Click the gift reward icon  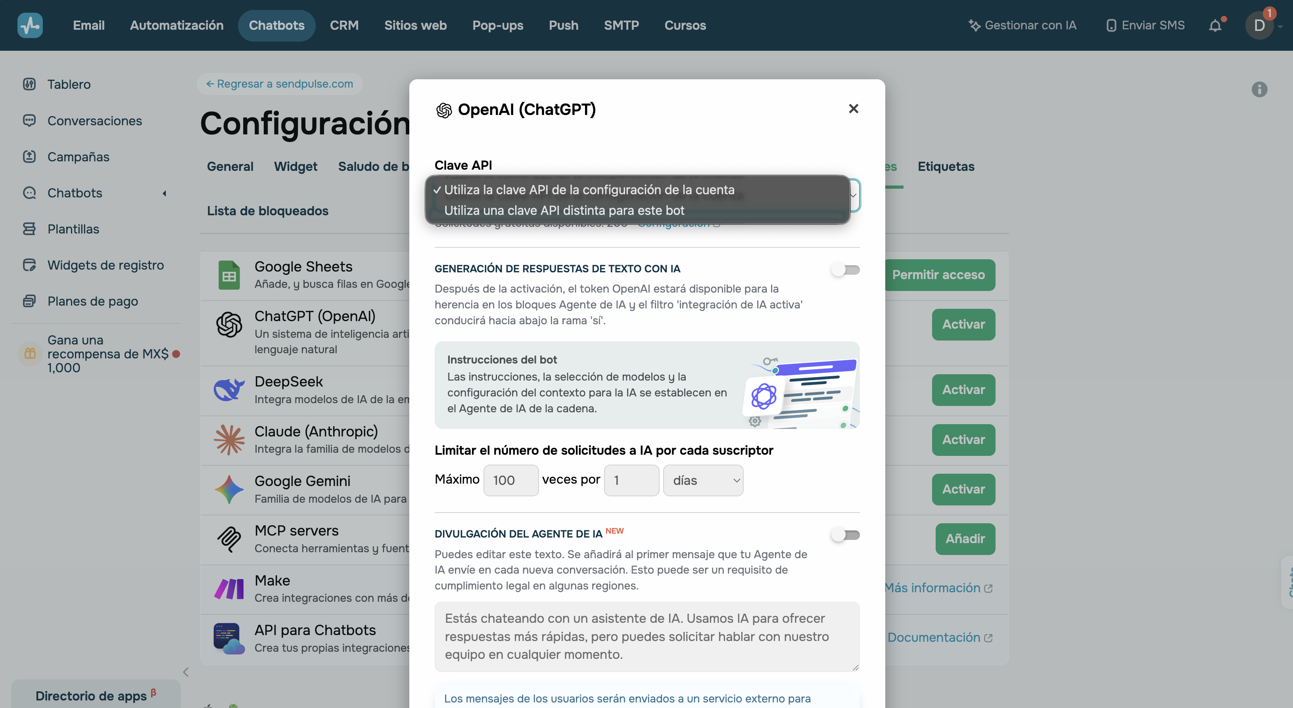click(30, 353)
